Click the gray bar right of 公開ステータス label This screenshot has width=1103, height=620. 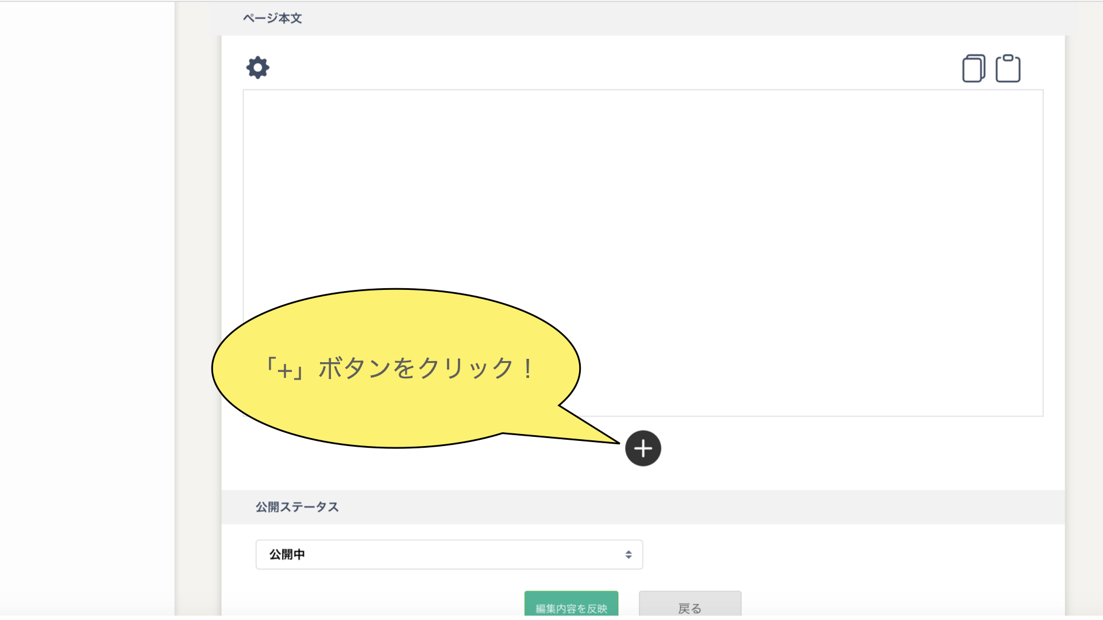coord(689,507)
